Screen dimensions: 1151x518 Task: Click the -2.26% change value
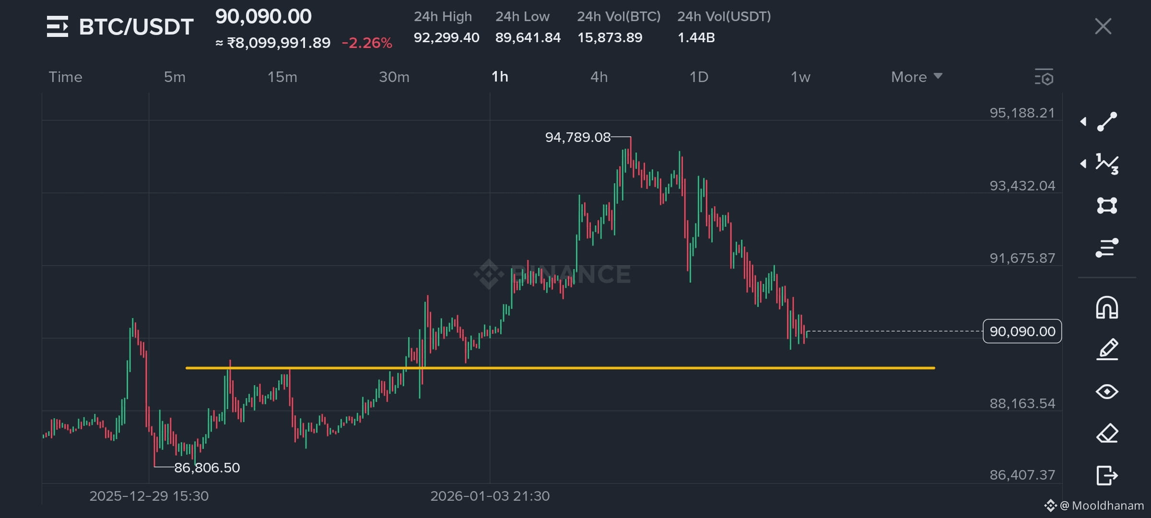coord(367,43)
